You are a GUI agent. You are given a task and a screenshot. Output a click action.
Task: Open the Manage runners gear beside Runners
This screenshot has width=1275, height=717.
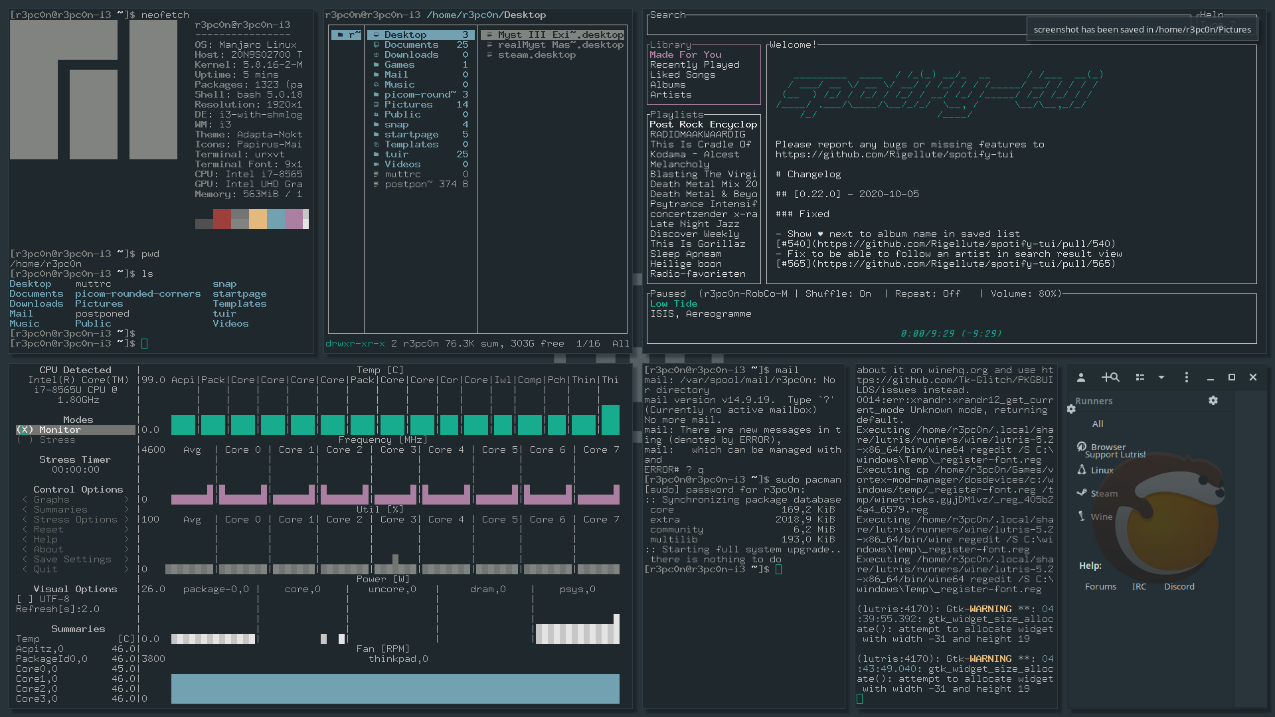click(x=1213, y=400)
